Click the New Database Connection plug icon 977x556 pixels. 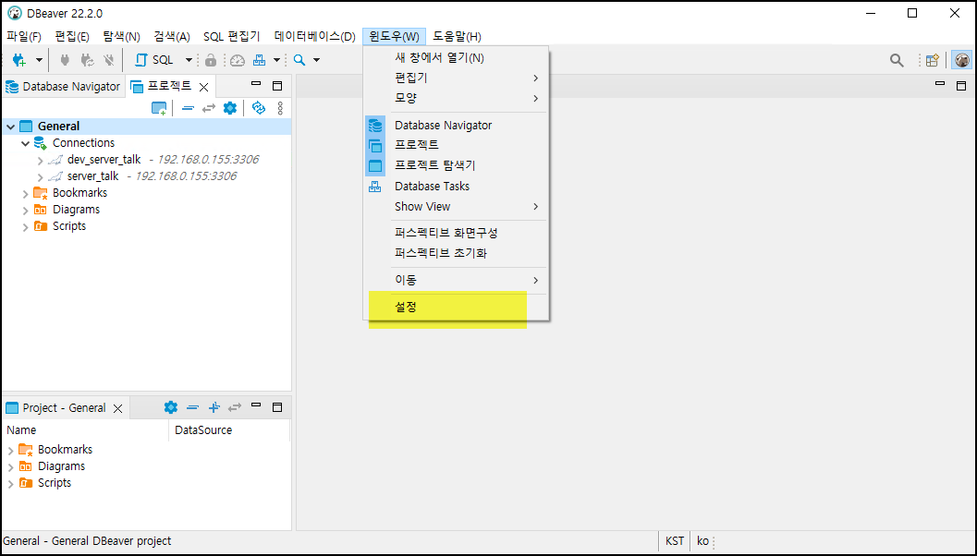18,60
